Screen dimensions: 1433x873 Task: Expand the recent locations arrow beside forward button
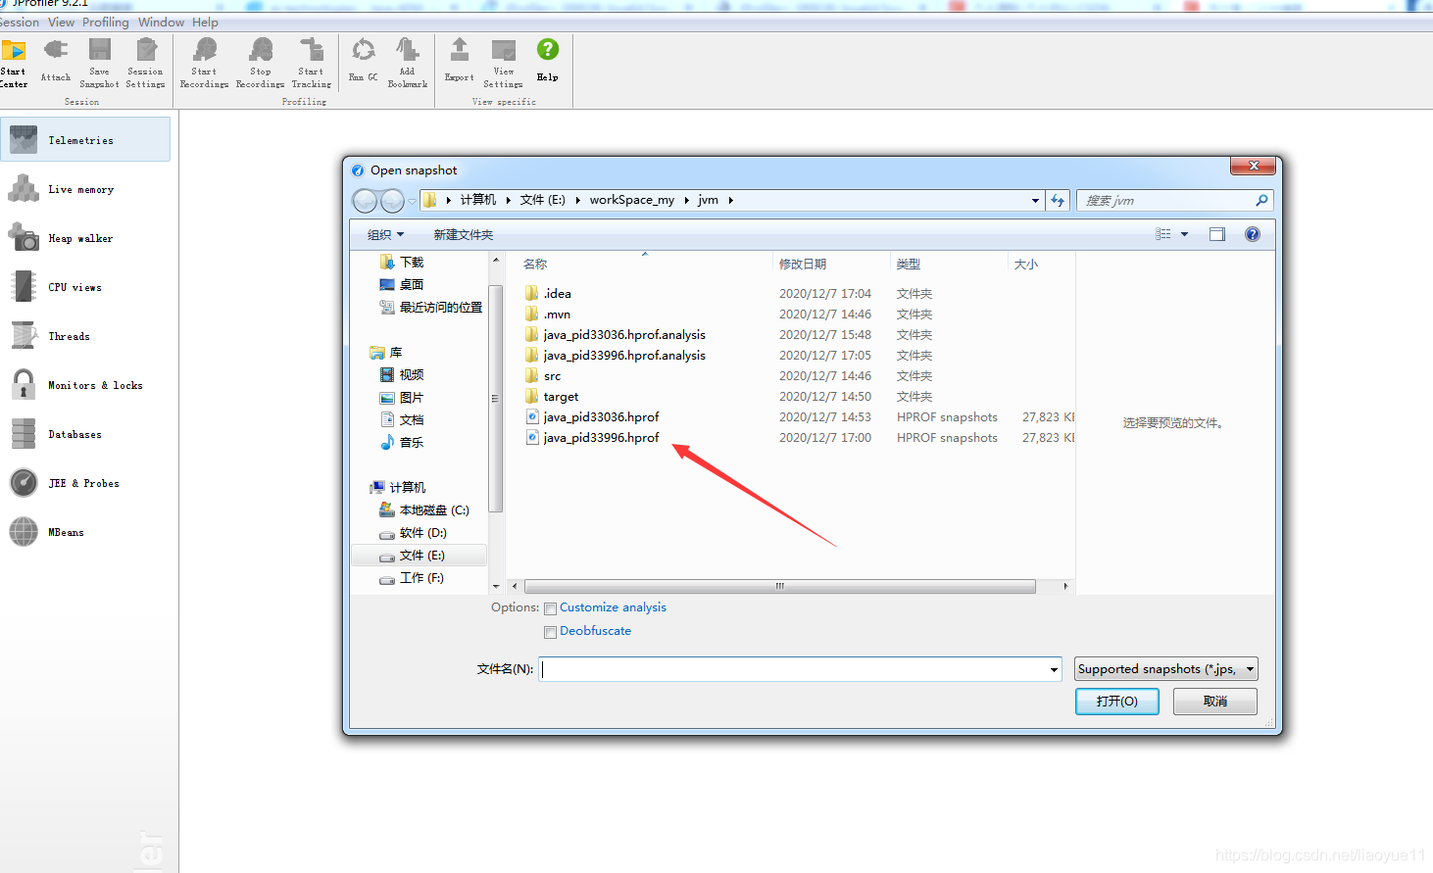pos(413,201)
